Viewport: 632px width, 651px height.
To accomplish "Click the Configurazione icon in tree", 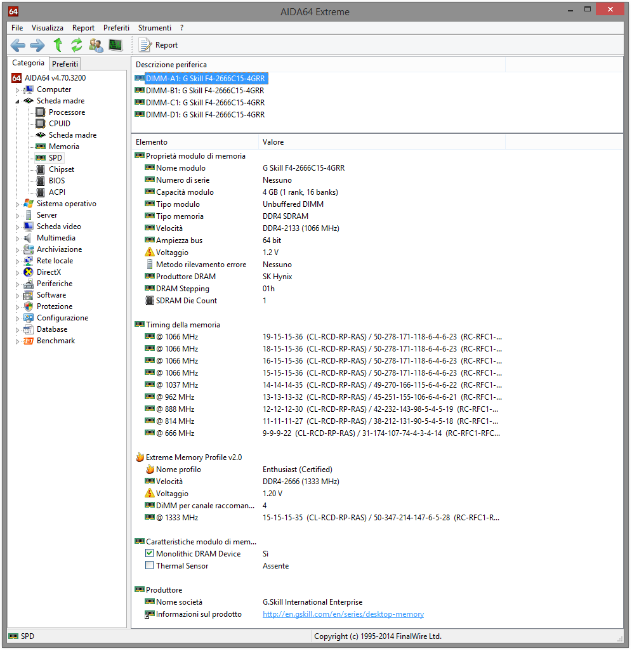I will point(28,318).
